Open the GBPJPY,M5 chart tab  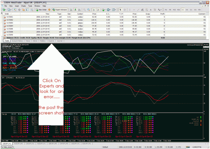pyautogui.click(x=53, y=144)
